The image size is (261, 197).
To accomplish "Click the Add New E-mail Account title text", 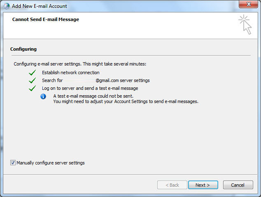I will point(40,6).
